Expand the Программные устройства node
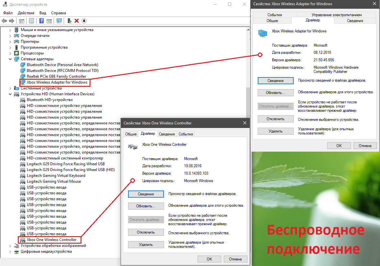 coord(10,48)
